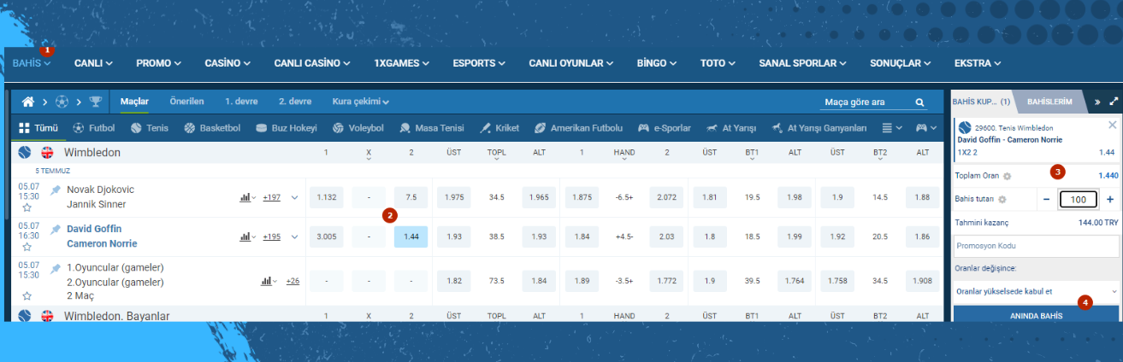Open +195 more markets for Goffin
This screenshot has height=362, width=1123.
(x=272, y=236)
